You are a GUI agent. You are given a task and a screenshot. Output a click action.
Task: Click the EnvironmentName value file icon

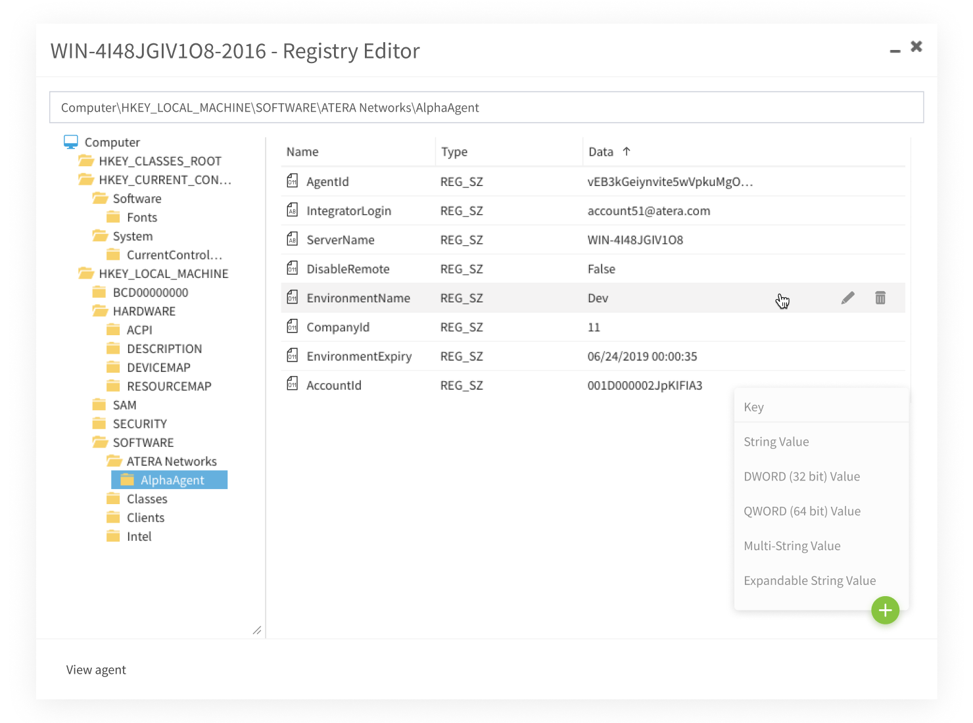[x=293, y=297]
